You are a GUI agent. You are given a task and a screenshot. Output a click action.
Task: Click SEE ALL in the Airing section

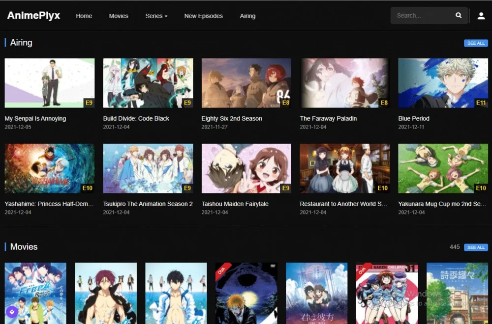[x=475, y=43]
